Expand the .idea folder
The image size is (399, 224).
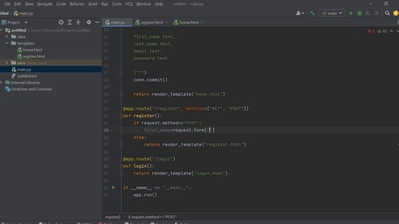[x=7, y=37]
